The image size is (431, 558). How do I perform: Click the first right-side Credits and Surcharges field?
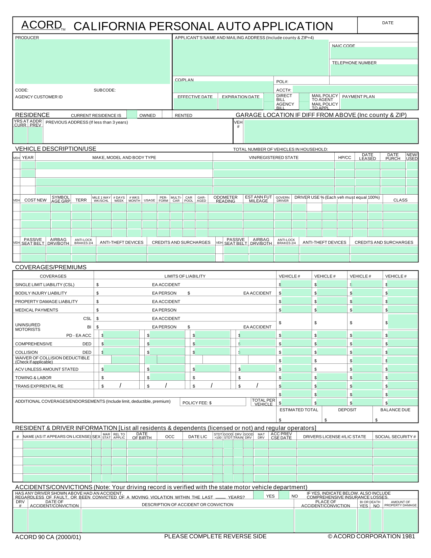pyautogui.click(x=384, y=250)
